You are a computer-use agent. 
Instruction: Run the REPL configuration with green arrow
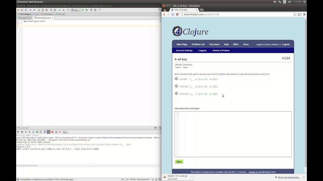83,10
